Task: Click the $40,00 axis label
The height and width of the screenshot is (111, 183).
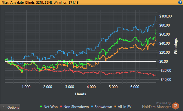Action: [x=165, y=43]
